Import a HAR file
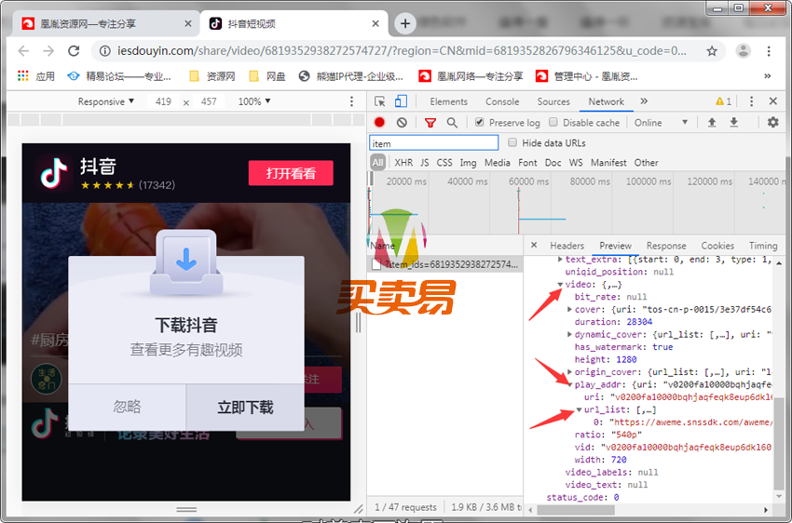792x523 pixels. pos(712,122)
